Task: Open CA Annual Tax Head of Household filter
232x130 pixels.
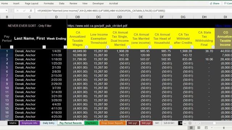Action: pyautogui.click(x=171, y=47)
